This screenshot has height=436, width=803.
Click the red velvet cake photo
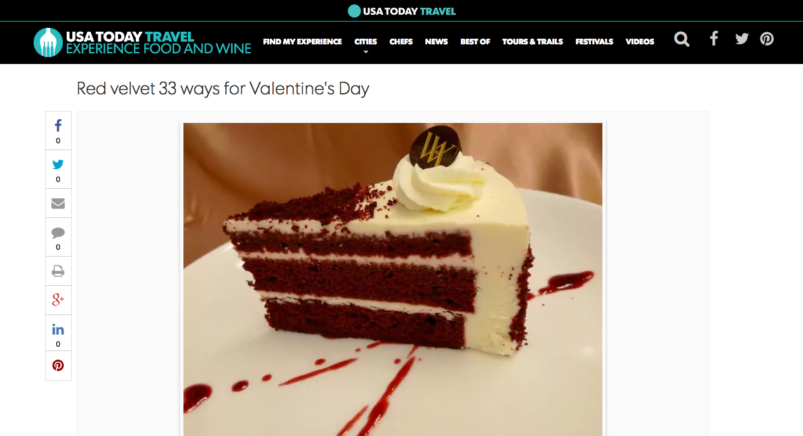(393, 279)
